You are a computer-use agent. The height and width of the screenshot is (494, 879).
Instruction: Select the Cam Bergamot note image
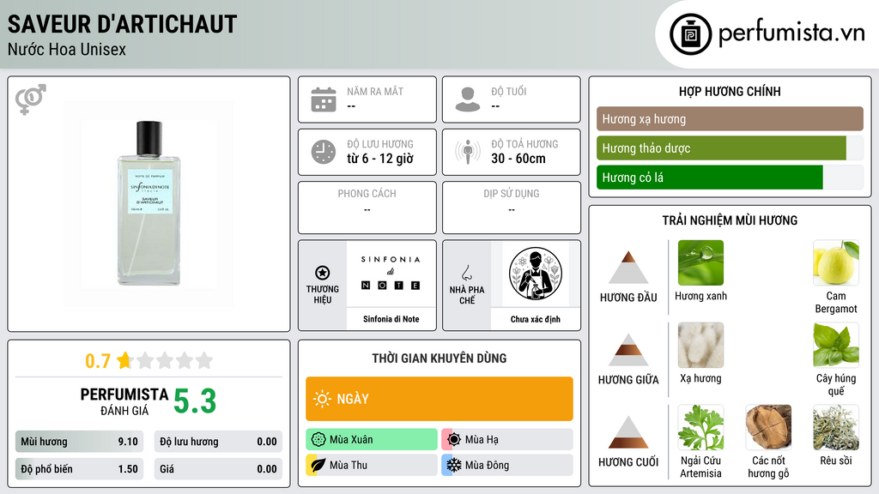pyautogui.click(x=836, y=262)
